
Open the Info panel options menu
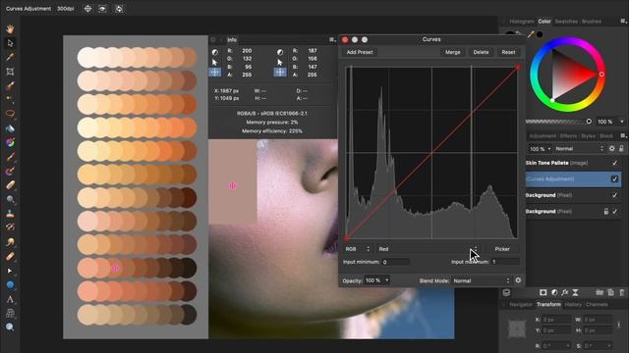[x=332, y=39]
